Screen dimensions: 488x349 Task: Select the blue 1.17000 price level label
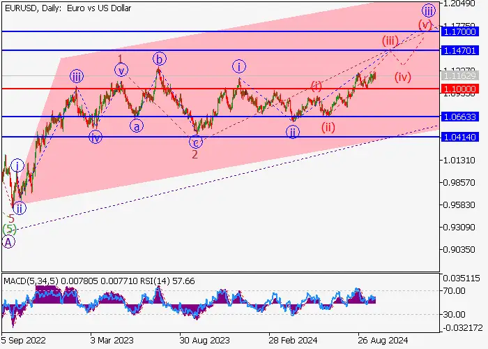coord(459,32)
